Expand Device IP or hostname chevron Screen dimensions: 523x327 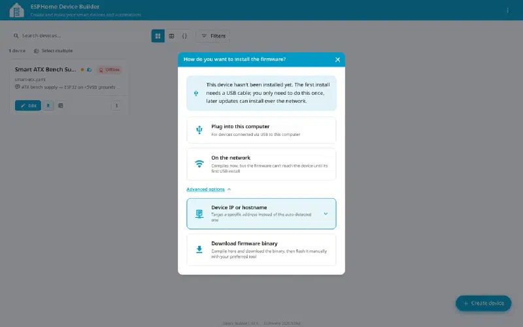(x=326, y=214)
